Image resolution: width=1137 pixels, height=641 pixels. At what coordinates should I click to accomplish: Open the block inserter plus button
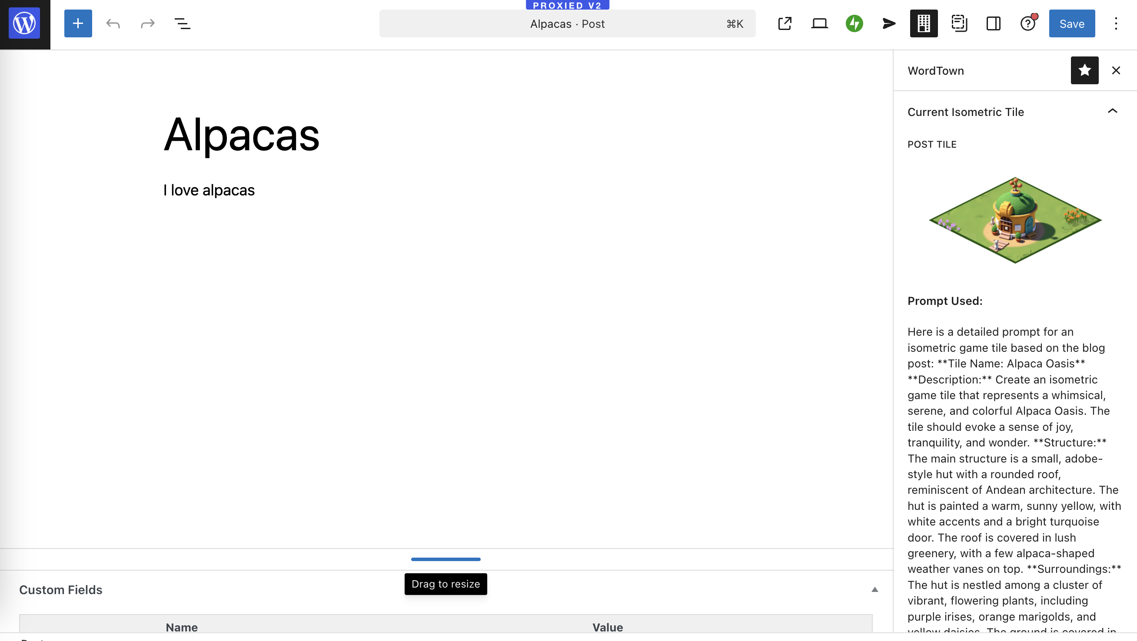pyautogui.click(x=78, y=24)
